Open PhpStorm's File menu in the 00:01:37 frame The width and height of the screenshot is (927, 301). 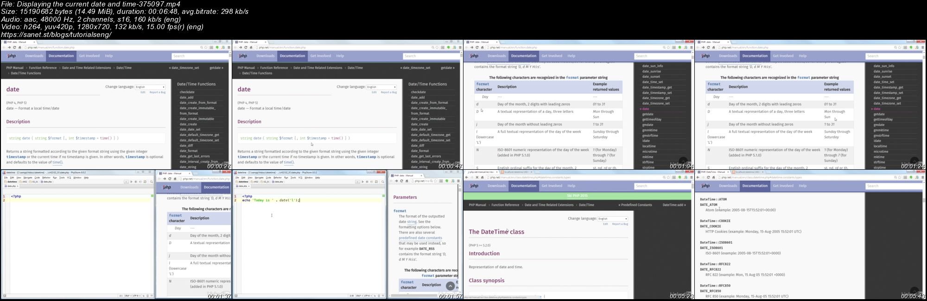click(x=6, y=178)
